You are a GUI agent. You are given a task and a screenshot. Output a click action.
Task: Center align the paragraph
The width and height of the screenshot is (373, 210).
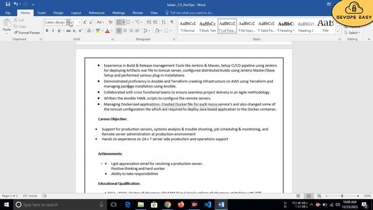point(125,31)
